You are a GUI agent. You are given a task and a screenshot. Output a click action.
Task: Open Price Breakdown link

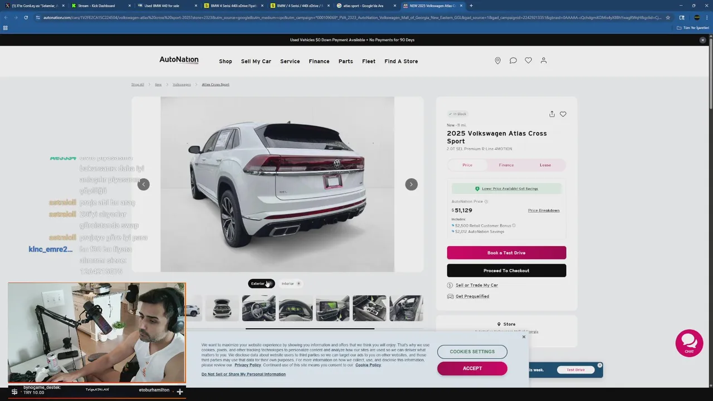tap(544, 211)
